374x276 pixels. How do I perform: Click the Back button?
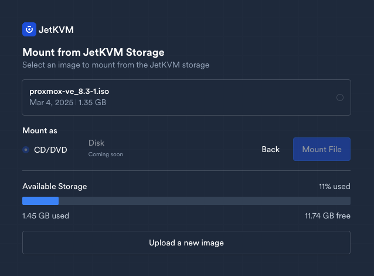[270, 149]
